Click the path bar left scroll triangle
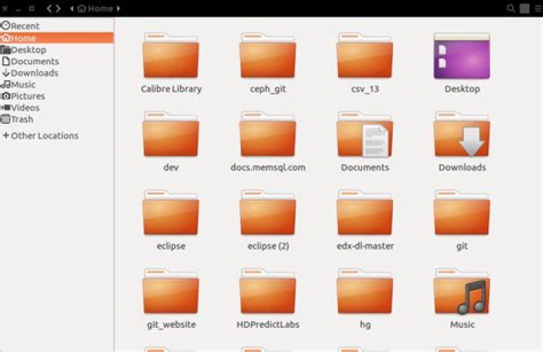 tap(72, 8)
